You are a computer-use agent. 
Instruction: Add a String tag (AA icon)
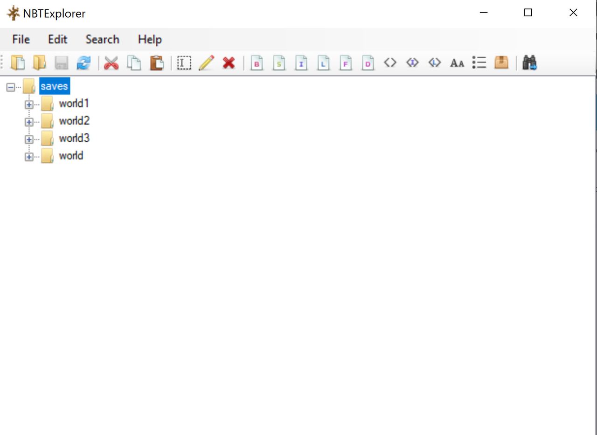click(x=457, y=63)
